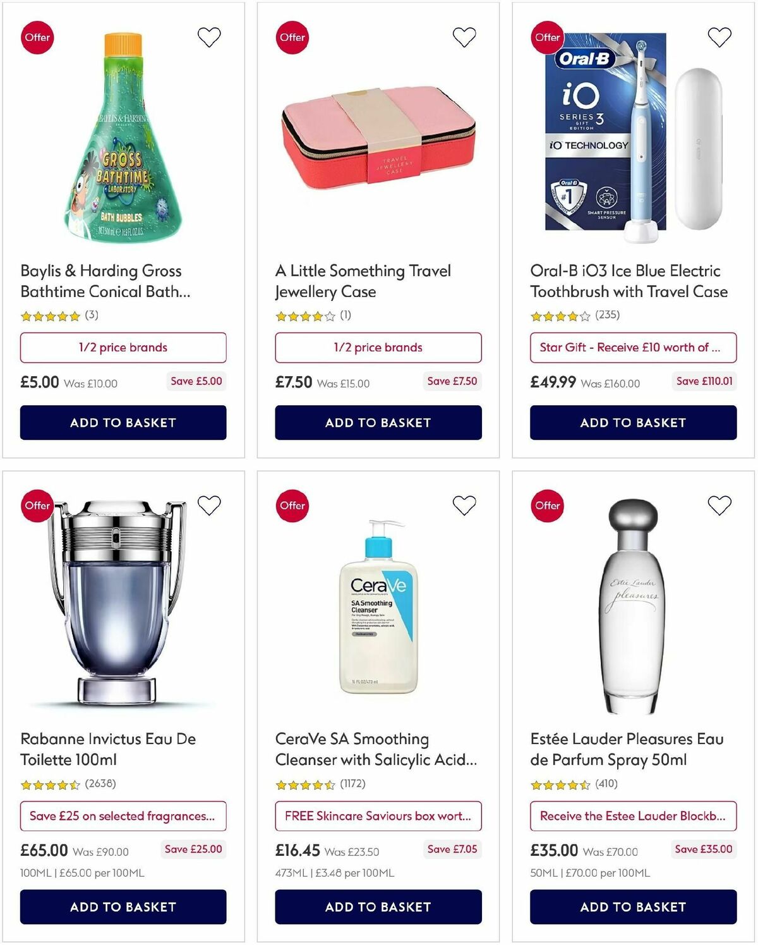The width and height of the screenshot is (758, 945).
Task: Add the CeraVe SA Smoothing Cleanser to basket
Action: pos(378,906)
